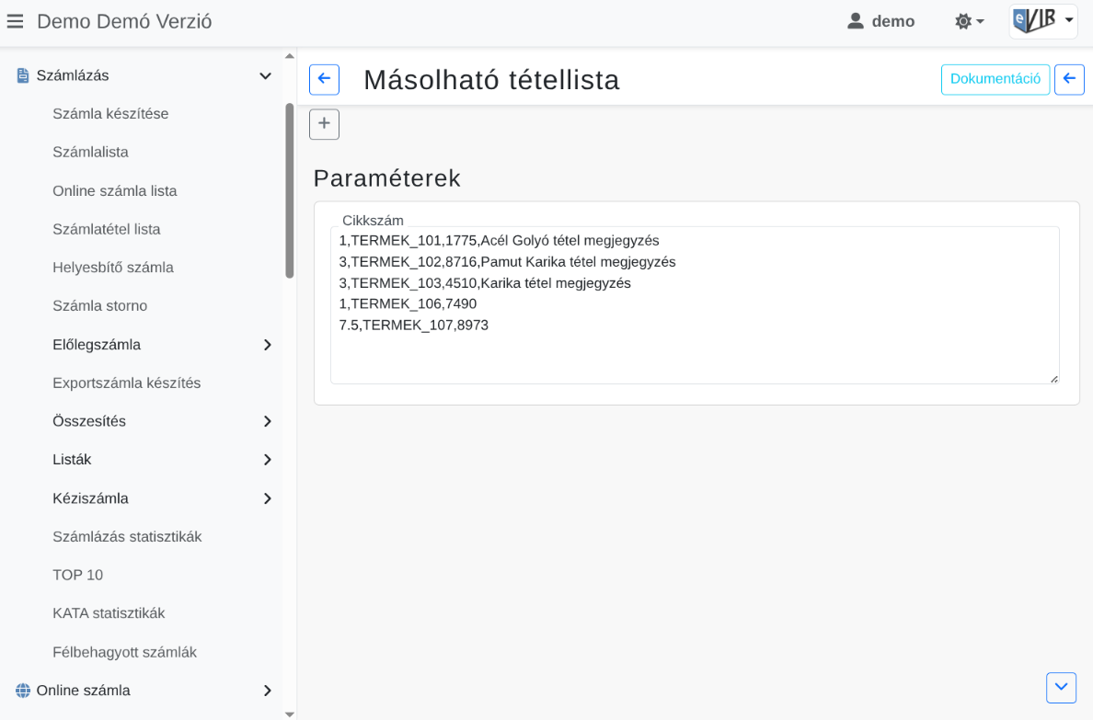
Task: Open the eVIR logo dropdown
Action: 1042,21
